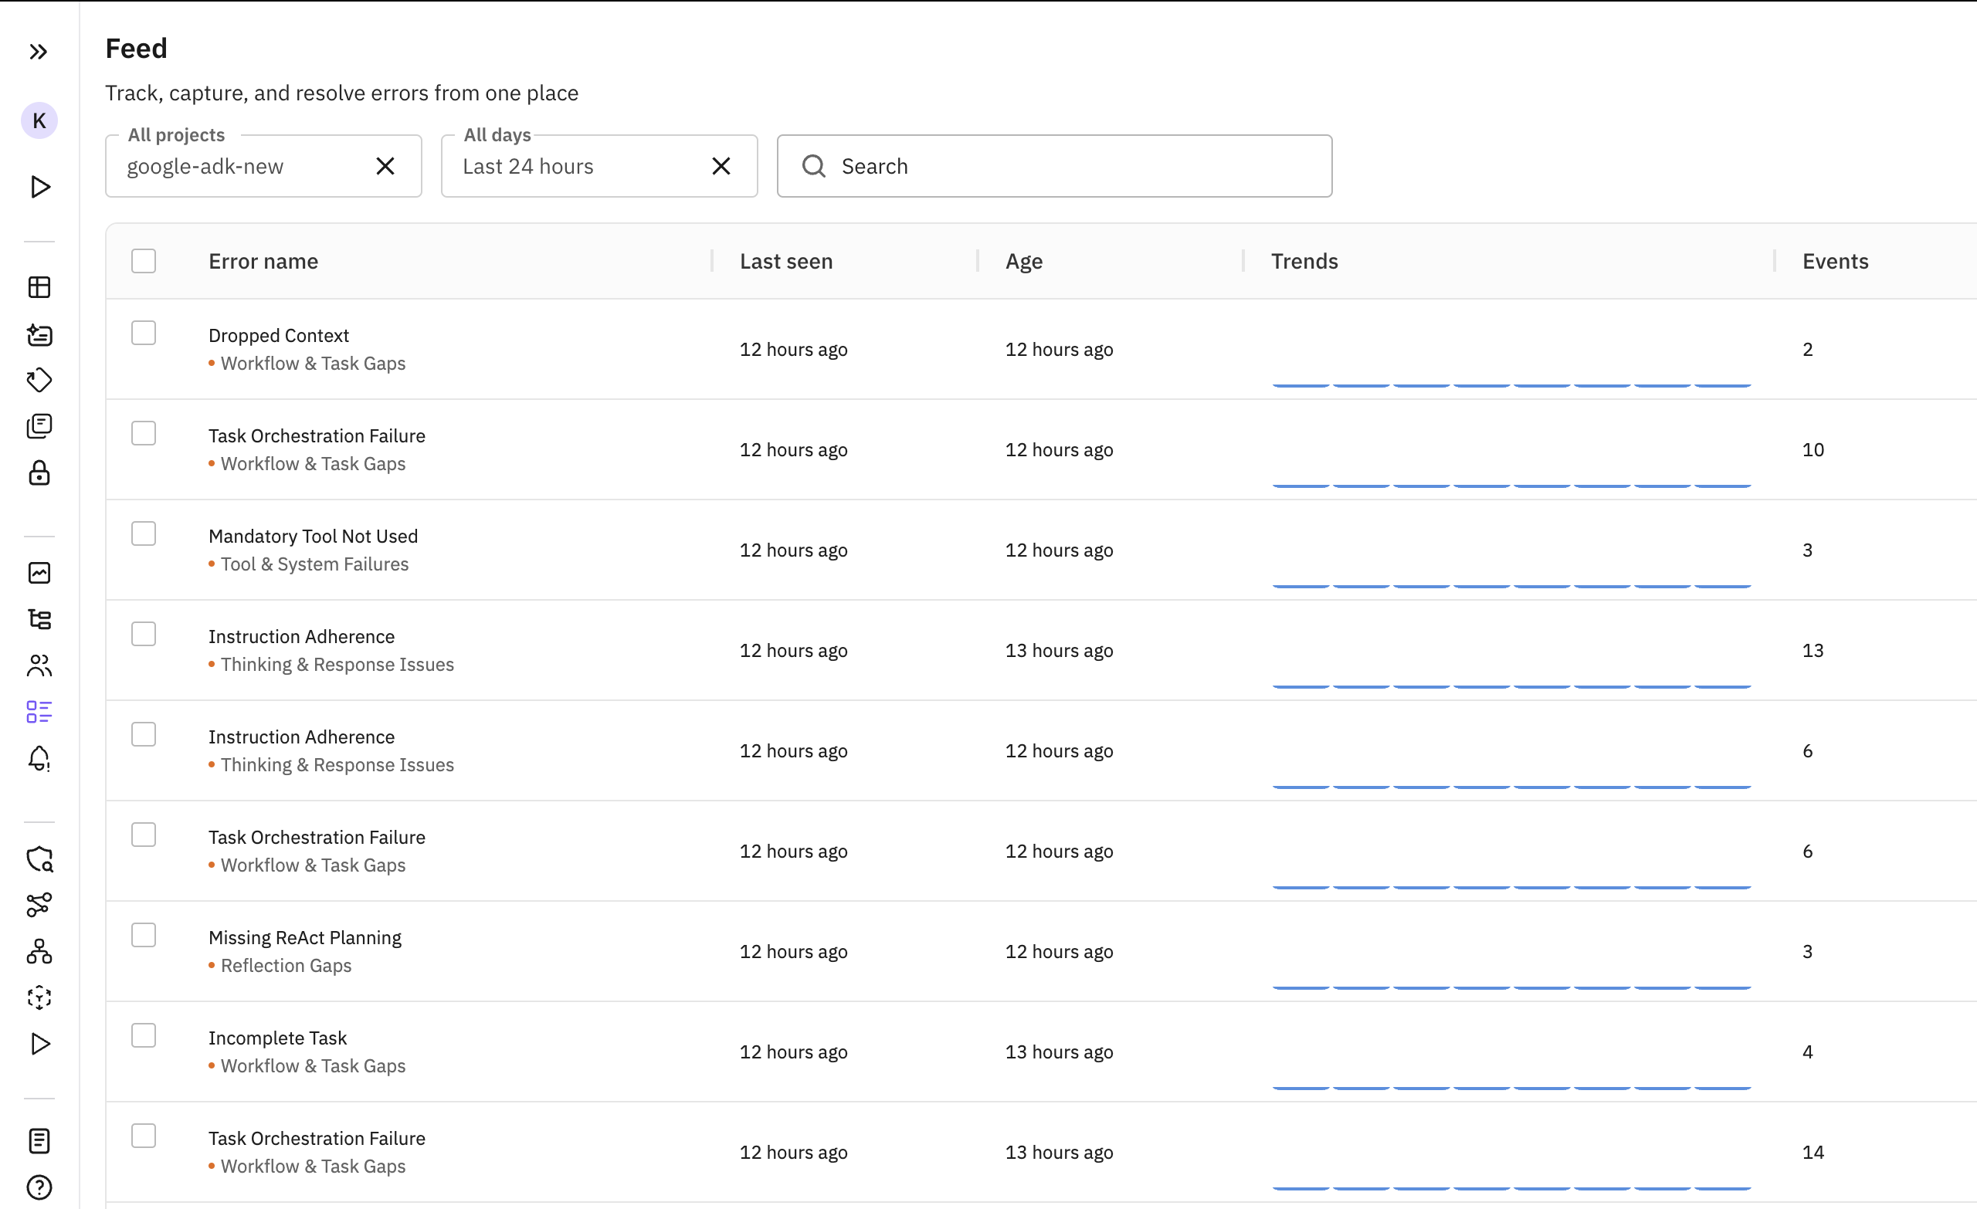The width and height of the screenshot is (1977, 1209).
Task: Check Task Orchestration Failure checkbox, first 6-event row
Action: pyautogui.click(x=144, y=835)
